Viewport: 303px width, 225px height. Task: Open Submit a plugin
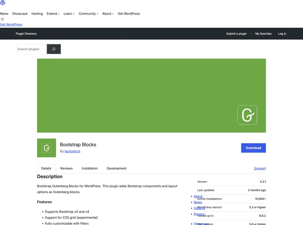click(x=236, y=34)
